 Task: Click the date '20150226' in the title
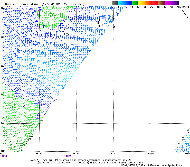pos(62,4)
